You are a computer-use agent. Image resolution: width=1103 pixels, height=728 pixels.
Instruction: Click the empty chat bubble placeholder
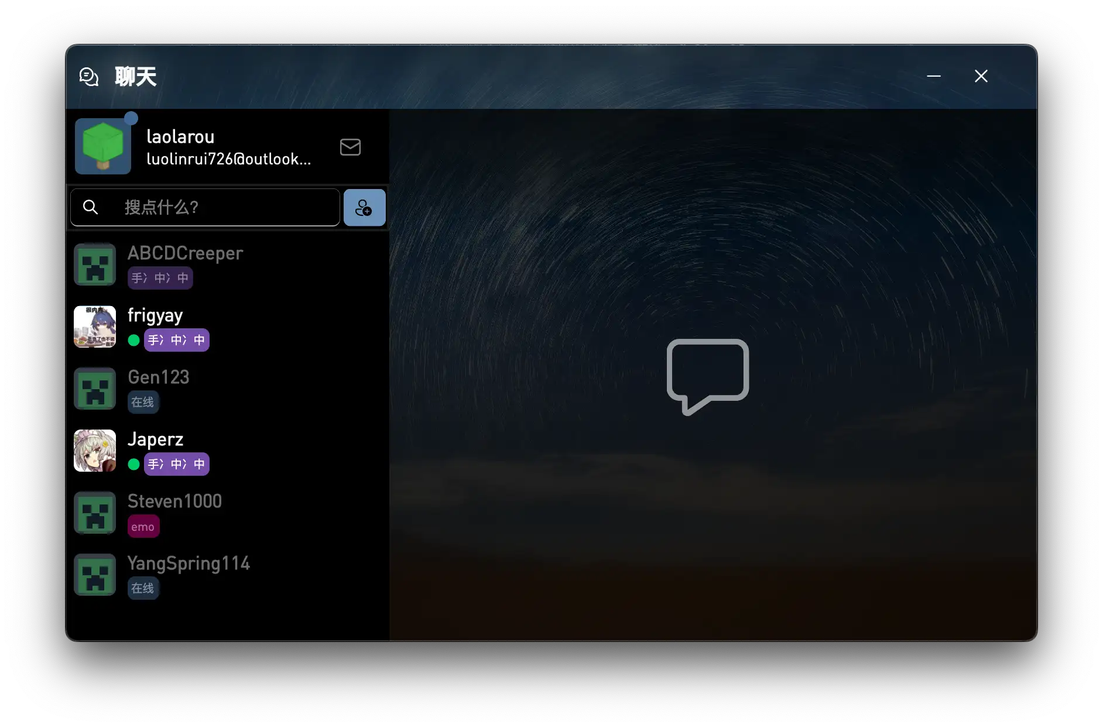708,377
